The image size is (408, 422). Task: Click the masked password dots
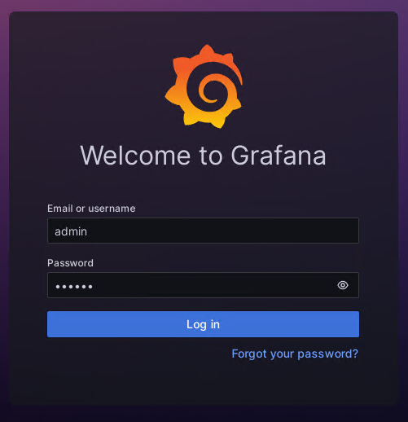(74, 287)
